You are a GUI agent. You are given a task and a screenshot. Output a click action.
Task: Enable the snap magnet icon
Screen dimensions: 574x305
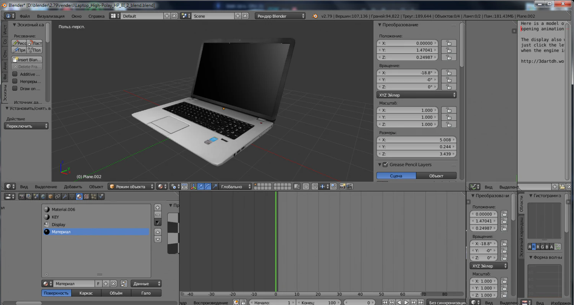[315, 186]
